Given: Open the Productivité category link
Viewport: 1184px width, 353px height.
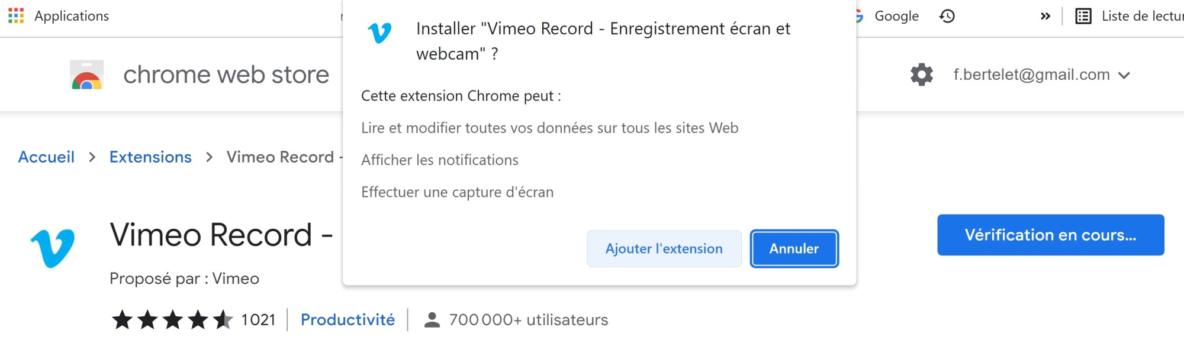Looking at the screenshot, I should click(x=348, y=320).
